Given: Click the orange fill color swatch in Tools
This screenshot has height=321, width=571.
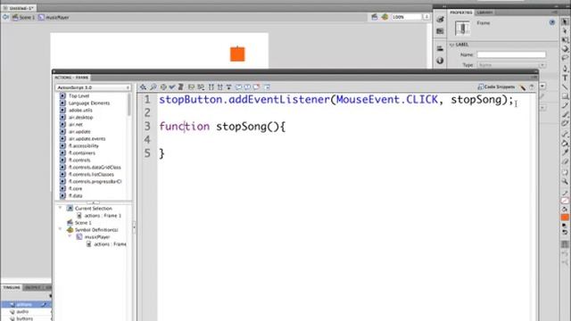Looking at the screenshot, I should click(x=565, y=218).
